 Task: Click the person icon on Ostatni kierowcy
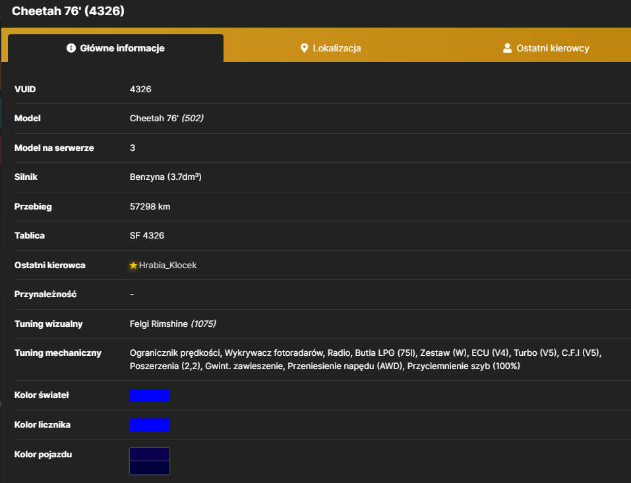coord(508,48)
